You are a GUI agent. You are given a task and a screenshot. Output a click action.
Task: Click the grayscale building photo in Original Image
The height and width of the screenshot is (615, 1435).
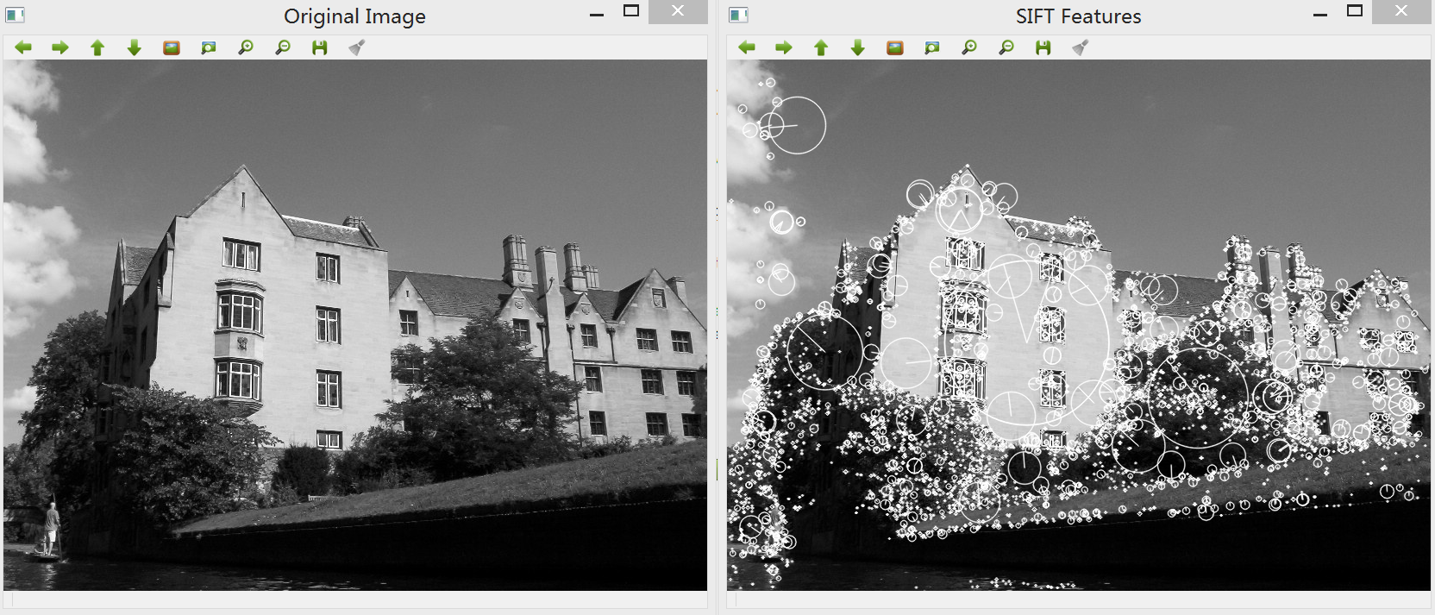[x=355, y=325]
